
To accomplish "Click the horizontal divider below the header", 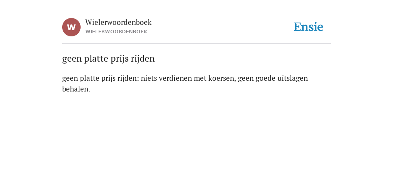I will [196, 44].
